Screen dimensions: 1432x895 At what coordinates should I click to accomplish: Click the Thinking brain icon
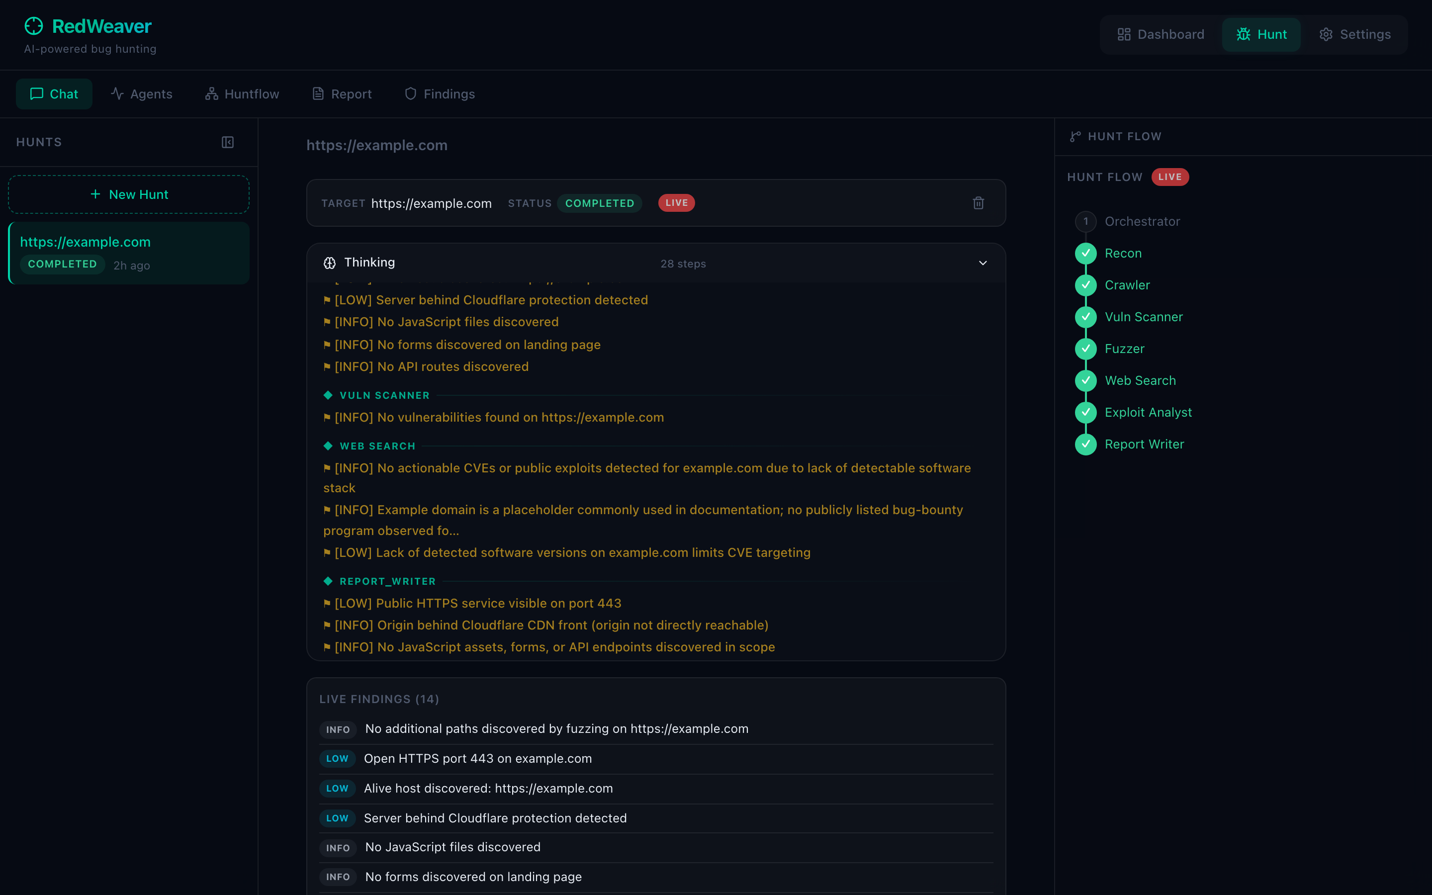pyautogui.click(x=330, y=263)
